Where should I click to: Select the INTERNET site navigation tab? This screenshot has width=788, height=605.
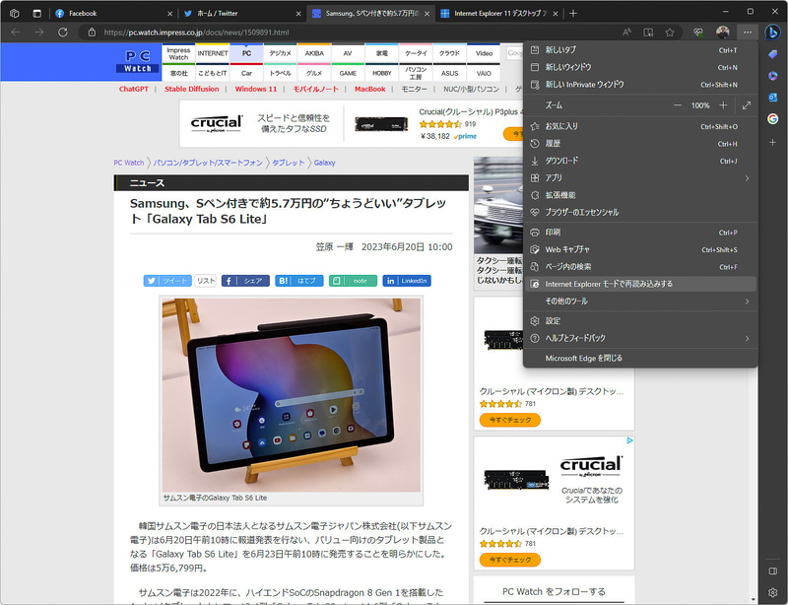point(213,53)
